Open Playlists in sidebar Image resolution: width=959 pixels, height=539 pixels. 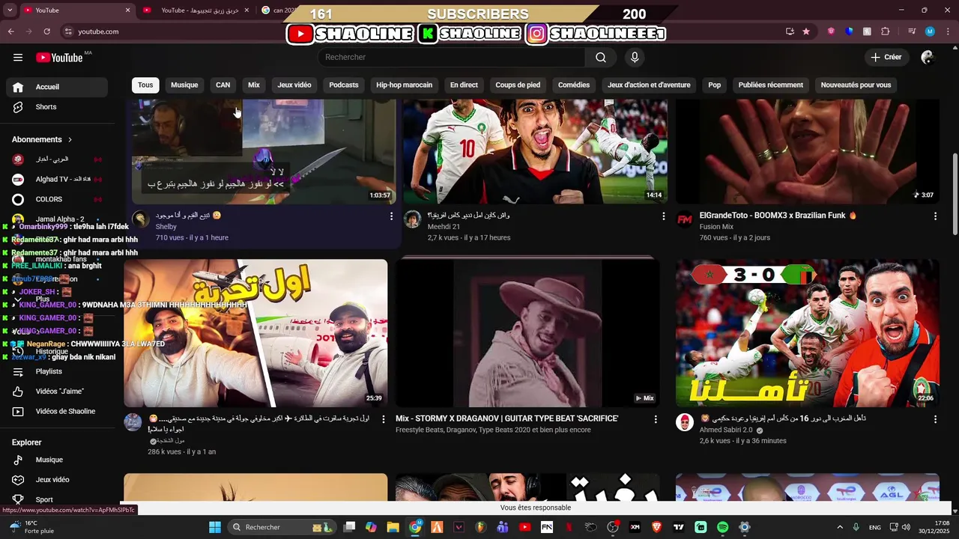[57, 371]
